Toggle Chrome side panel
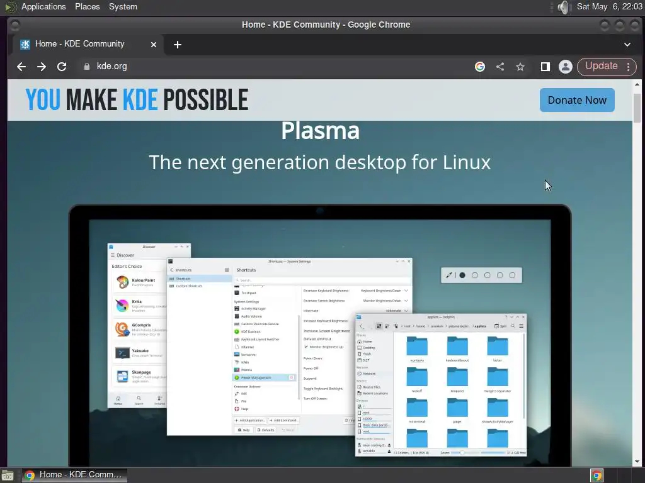 [x=545, y=67]
